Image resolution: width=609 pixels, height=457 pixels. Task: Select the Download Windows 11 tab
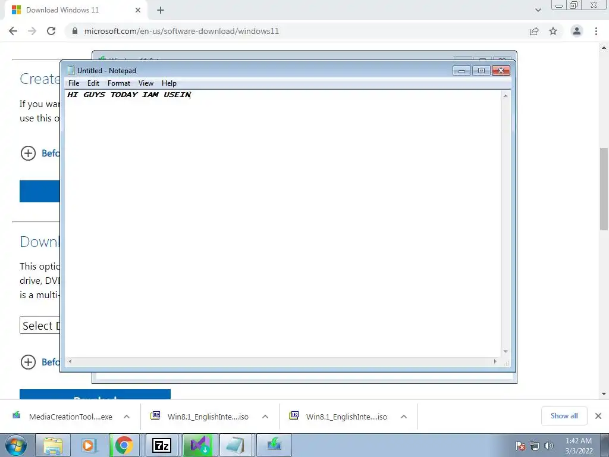point(76,10)
